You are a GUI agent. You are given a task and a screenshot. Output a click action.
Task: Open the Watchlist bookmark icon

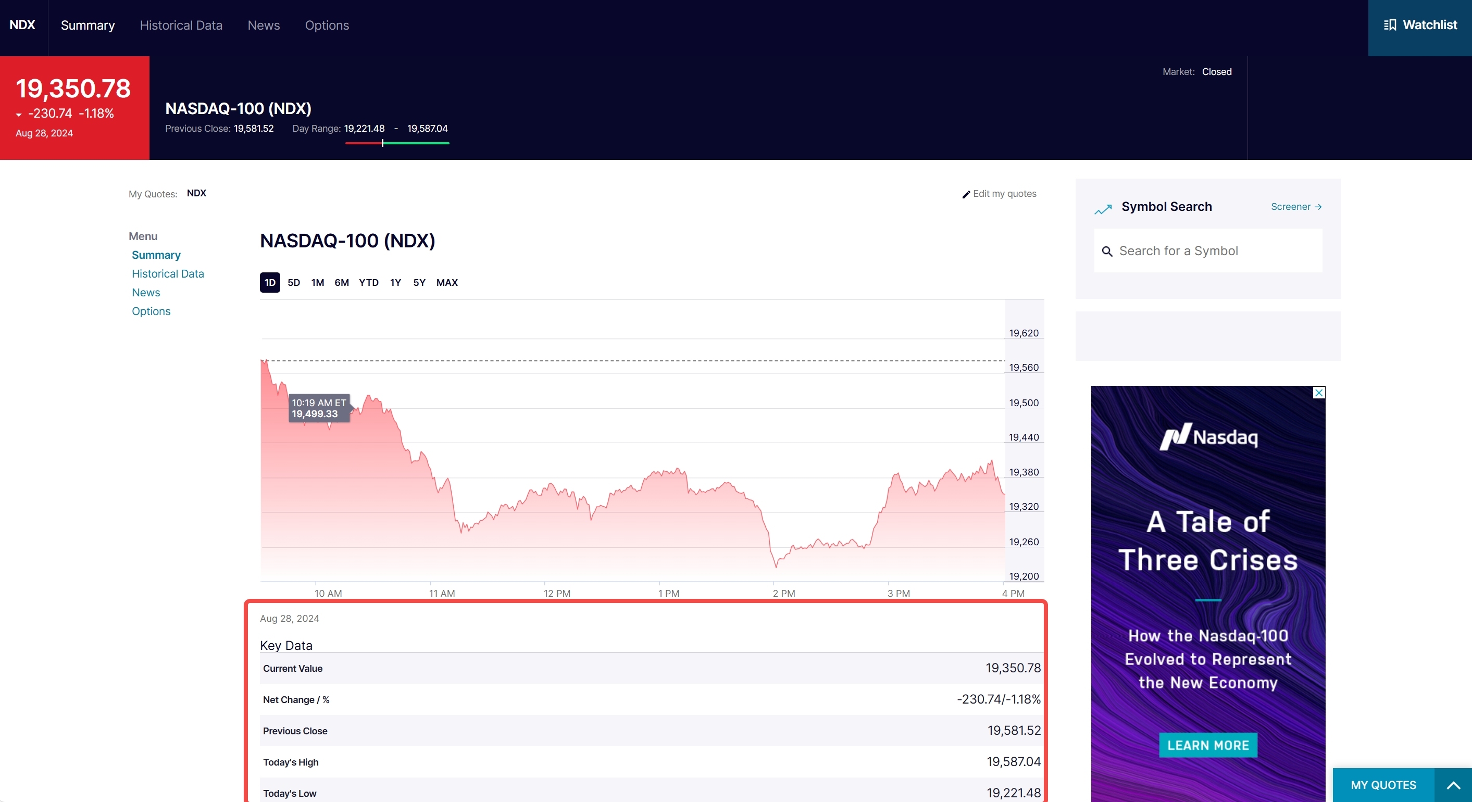1390,25
